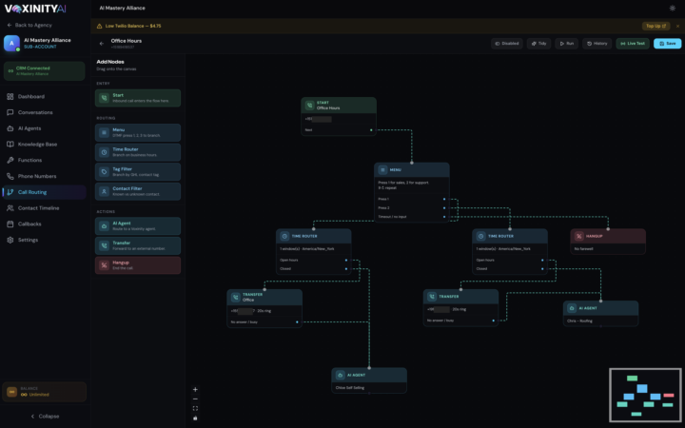Toggle the theme sun icon
Image resolution: width=685 pixels, height=428 pixels.
click(x=672, y=8)
